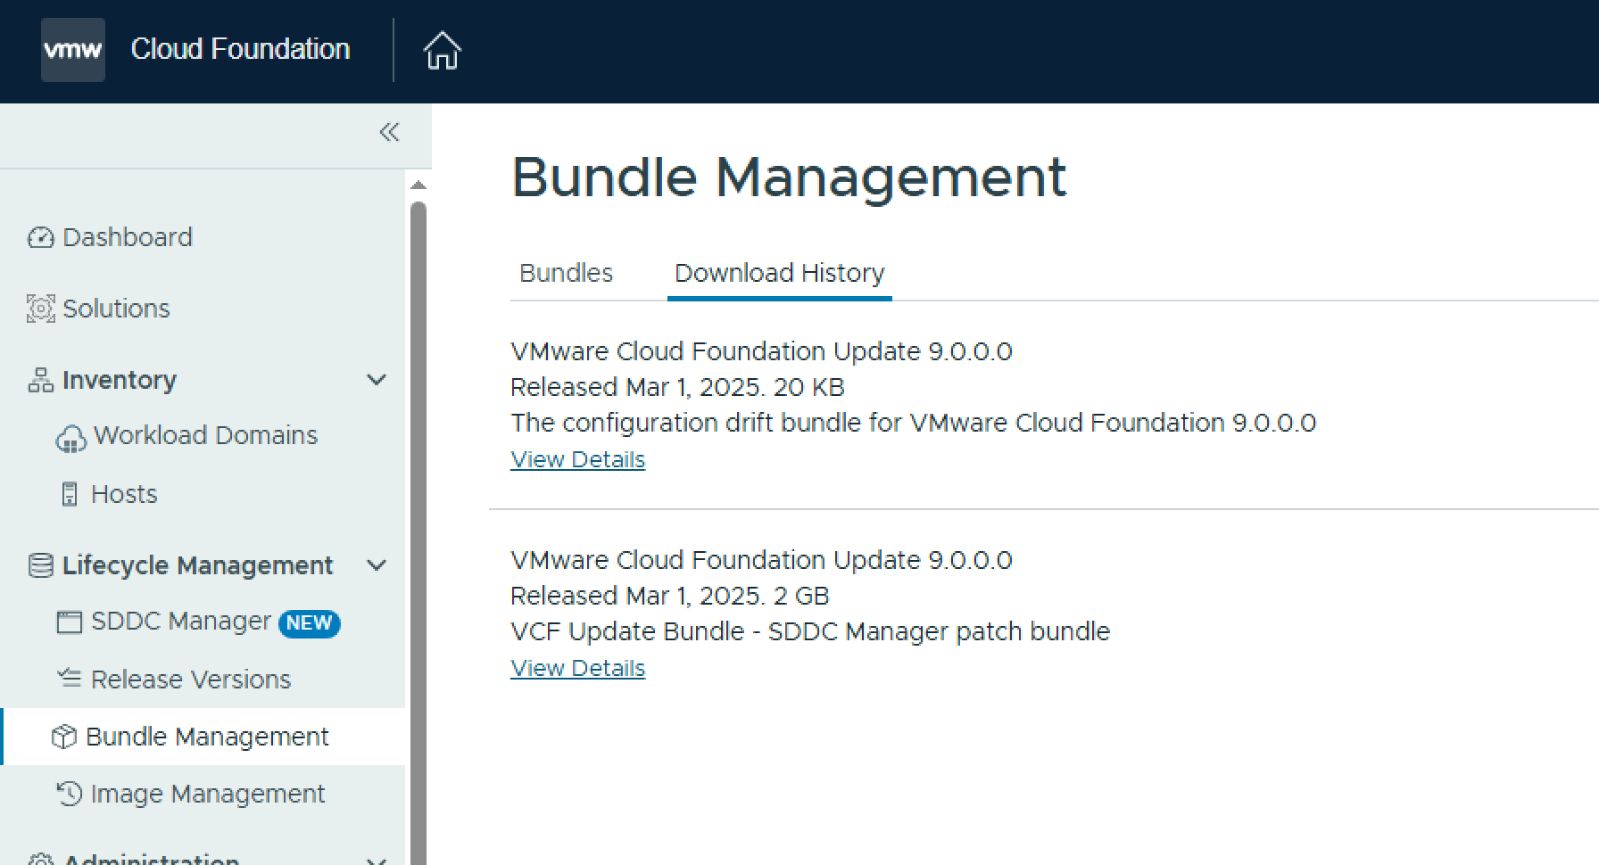Image resolution: width=1599 pixels, height=865 pixels.
Task: Toggle the Administration section chevron
Action: [377, 859]
